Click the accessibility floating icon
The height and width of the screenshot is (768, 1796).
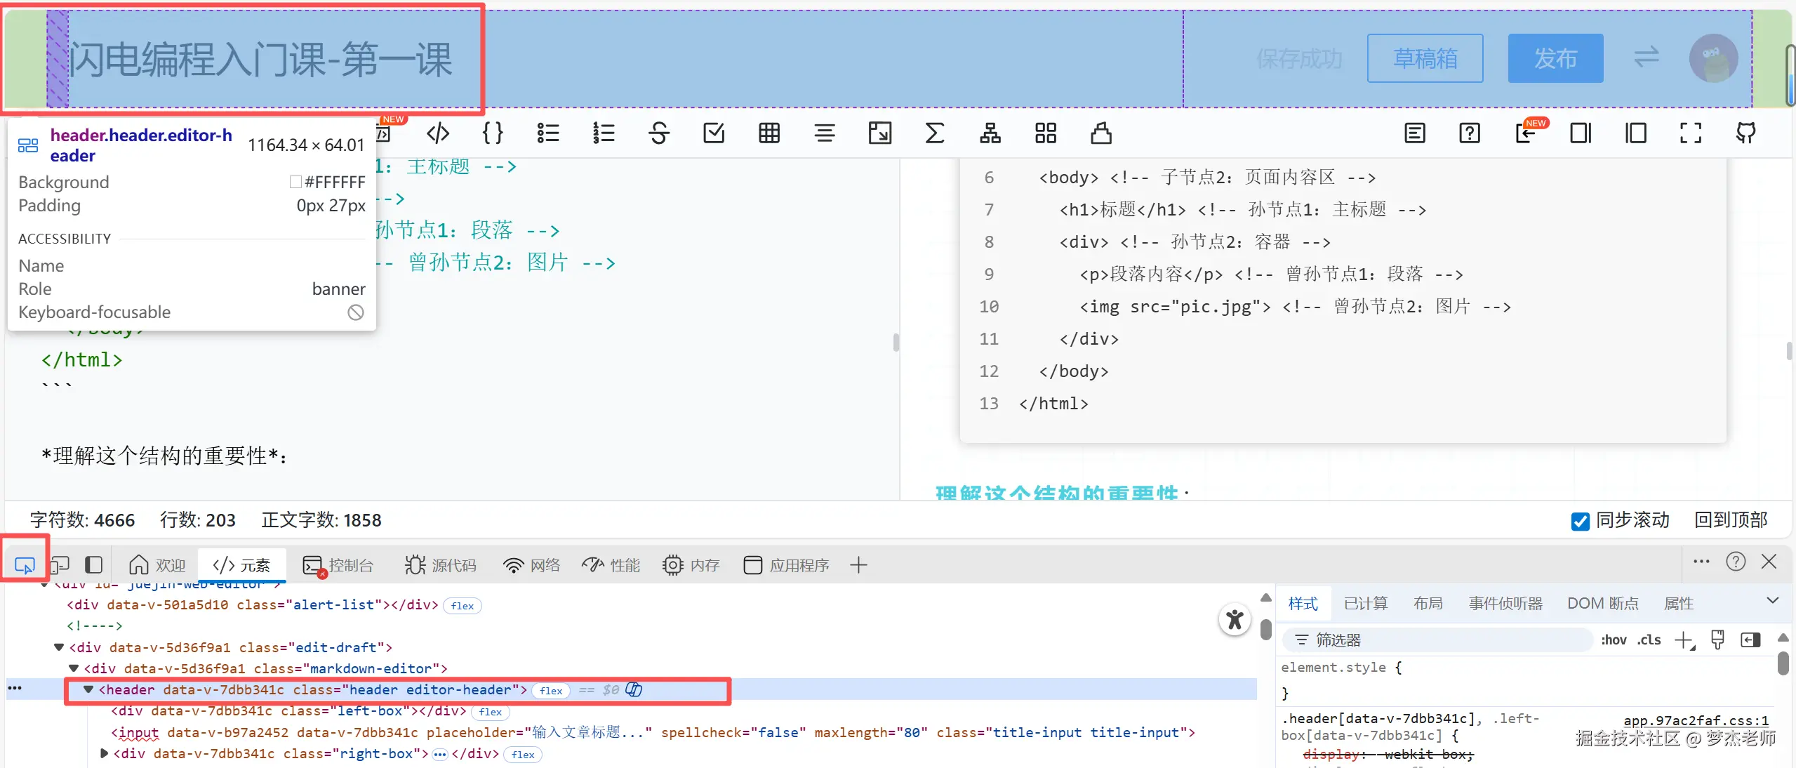[1235, 619]
